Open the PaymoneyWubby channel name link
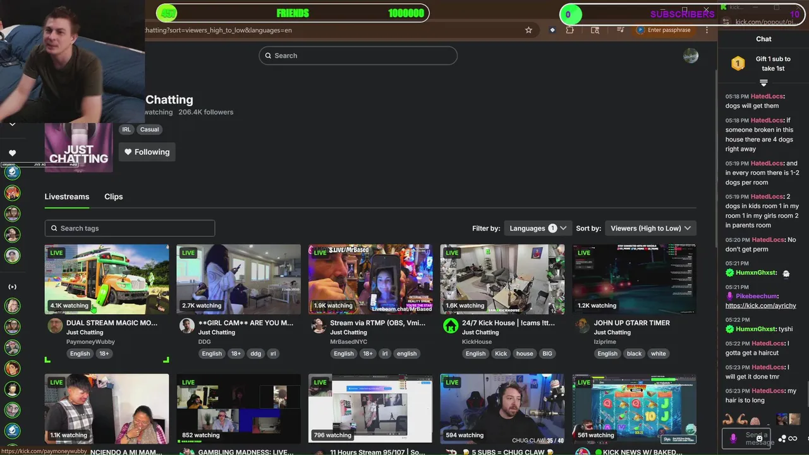809x455 pixels. pos(90,342)
